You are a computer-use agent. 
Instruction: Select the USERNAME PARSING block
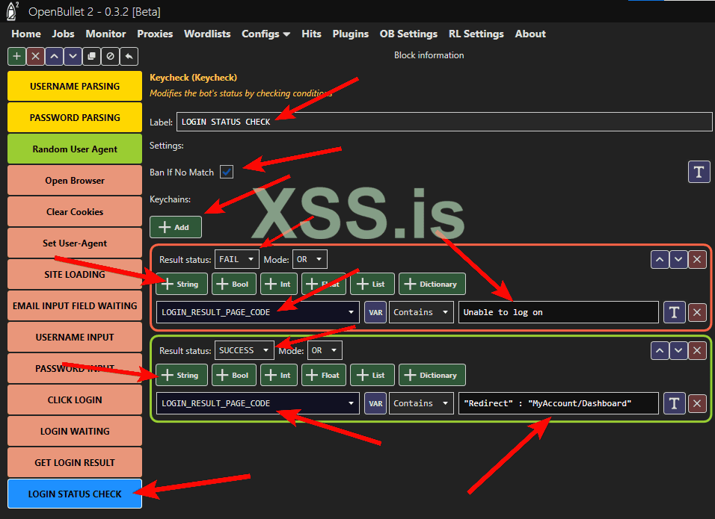(75, 86)
